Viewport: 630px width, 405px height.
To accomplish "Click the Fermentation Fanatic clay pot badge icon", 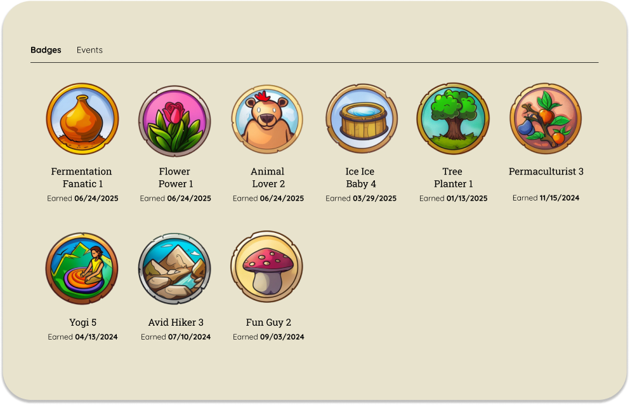I will (x=82, y=119).
